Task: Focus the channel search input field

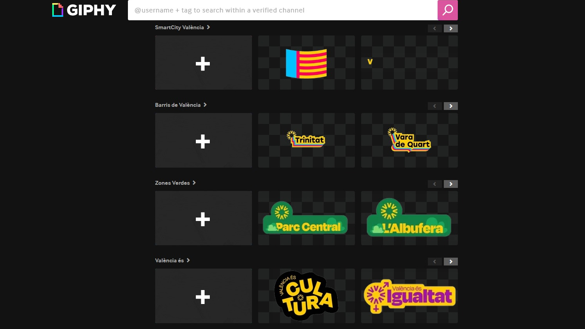Action: pos(283,10)
